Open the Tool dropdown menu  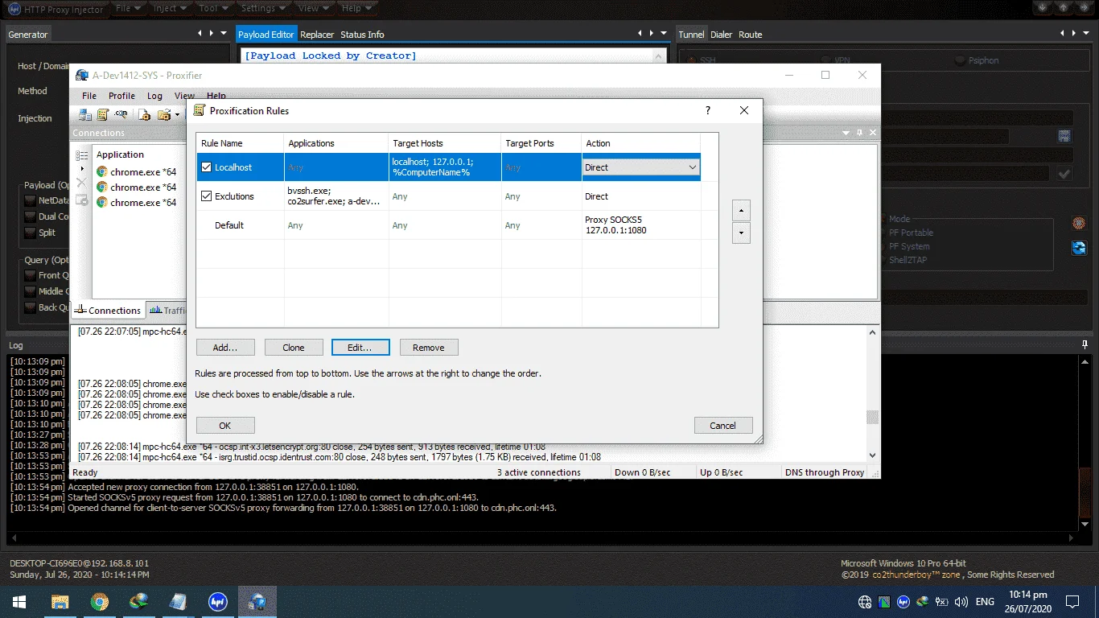213,8
